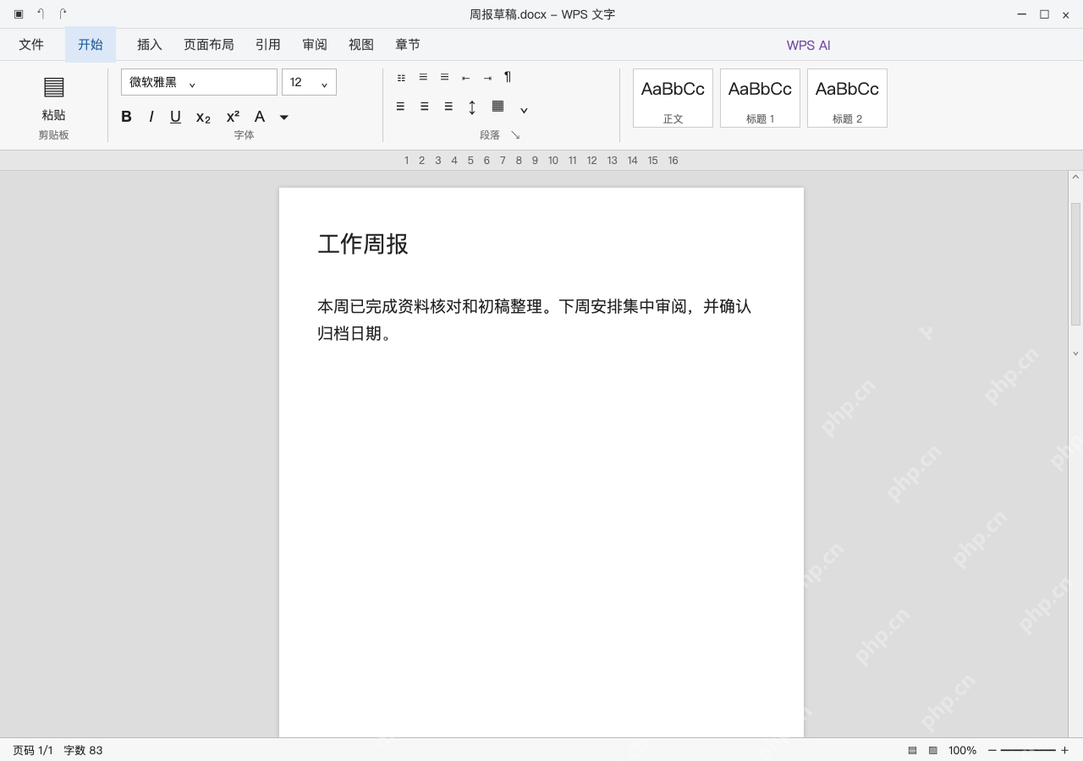Align text right

[448, 107]
